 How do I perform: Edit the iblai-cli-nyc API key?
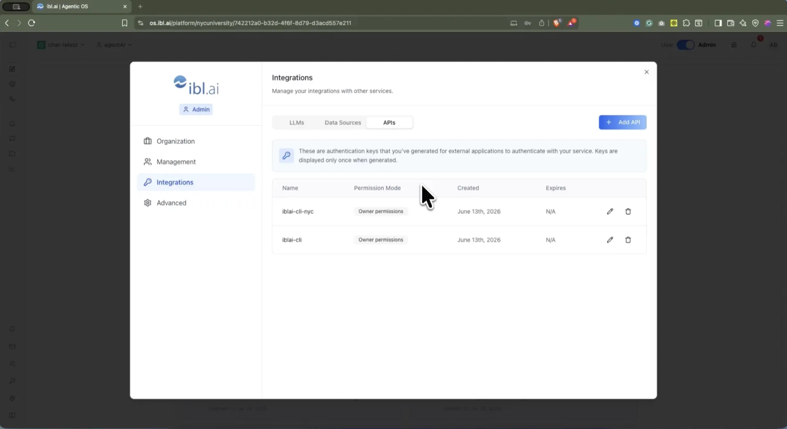pos(610,211)
